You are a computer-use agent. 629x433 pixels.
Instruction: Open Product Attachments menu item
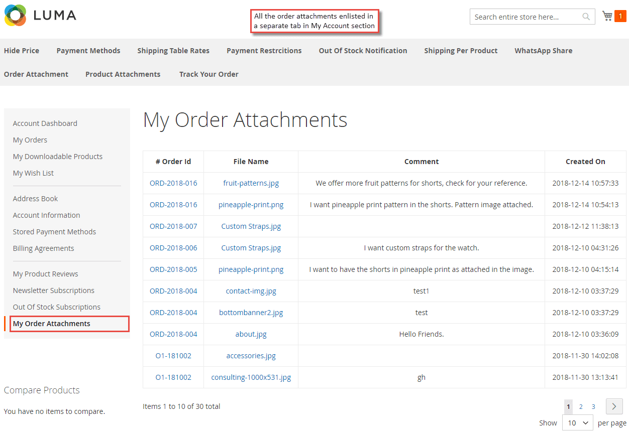tap(123, 74)
